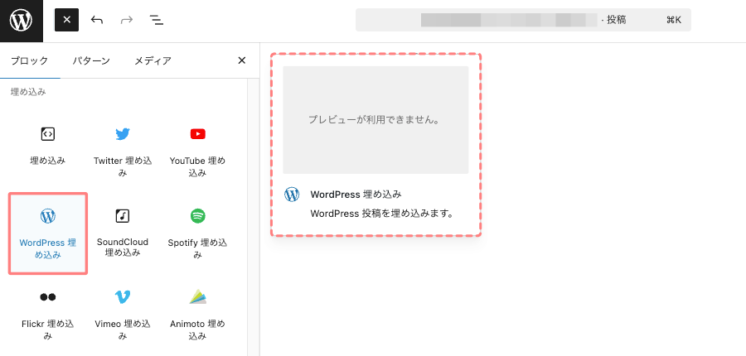Insert the Spotify 埋め込み block
Image resolution: width=746 pixels, height=356 pixels.
(197, 233)
